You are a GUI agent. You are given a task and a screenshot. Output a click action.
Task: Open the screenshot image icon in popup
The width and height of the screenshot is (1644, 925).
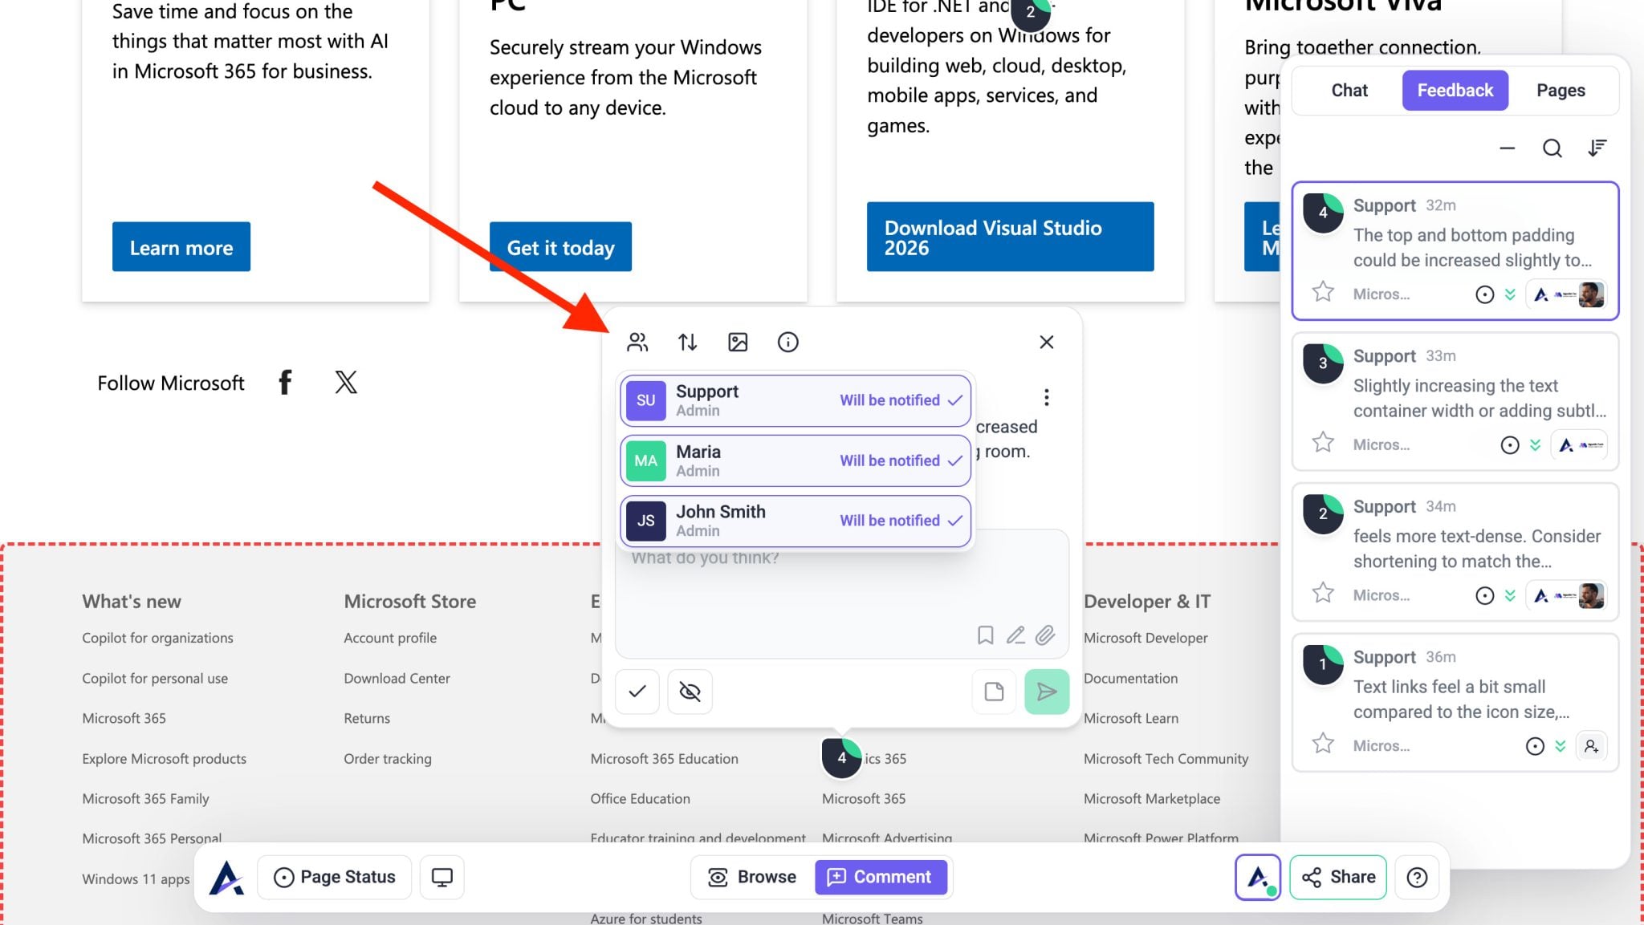tap(738, 343)
